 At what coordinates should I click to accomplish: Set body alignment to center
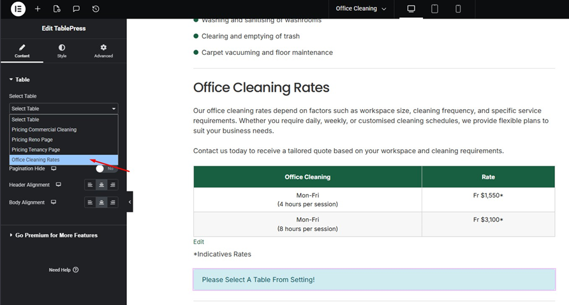pos(101,203)
